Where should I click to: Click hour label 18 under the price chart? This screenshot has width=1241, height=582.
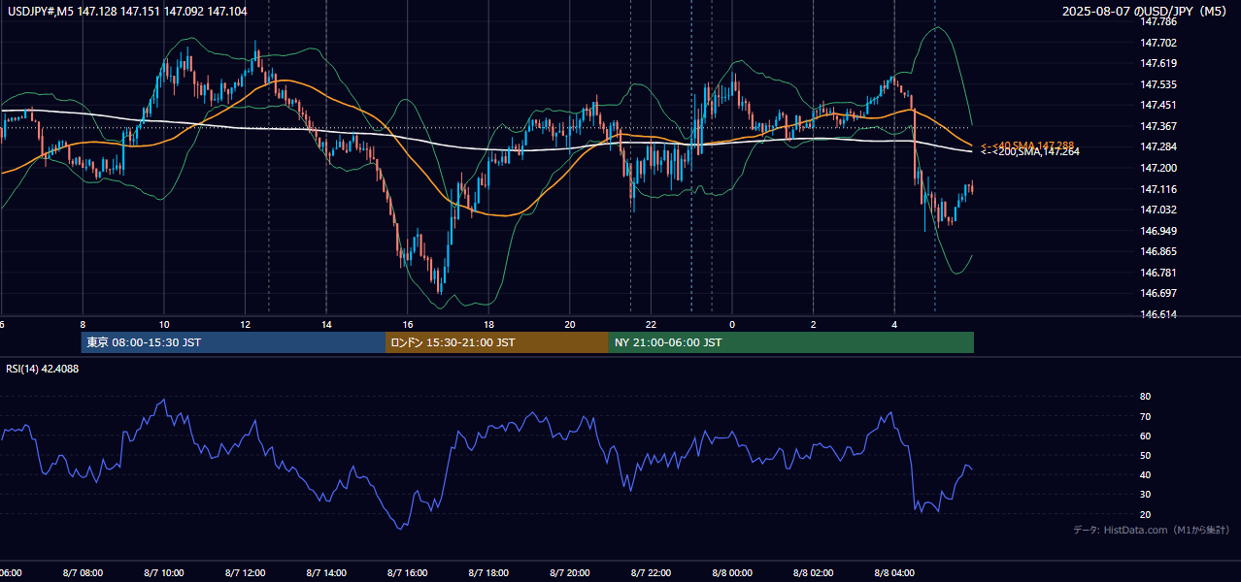pyautogui.click(x=488, y=324)
